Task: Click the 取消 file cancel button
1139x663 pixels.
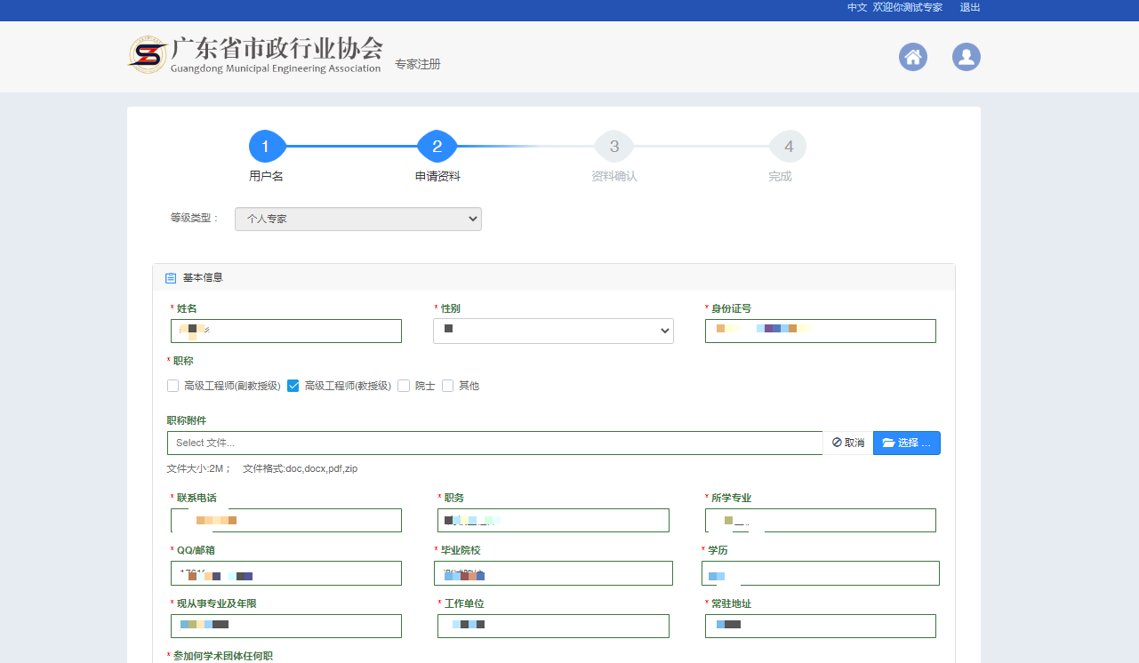Action: pyautogui.click(x=848, y=443)
